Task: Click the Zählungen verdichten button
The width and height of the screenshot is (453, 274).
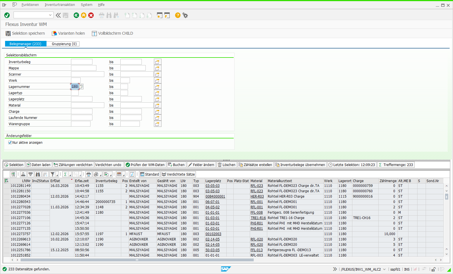Action: point(73,165)
